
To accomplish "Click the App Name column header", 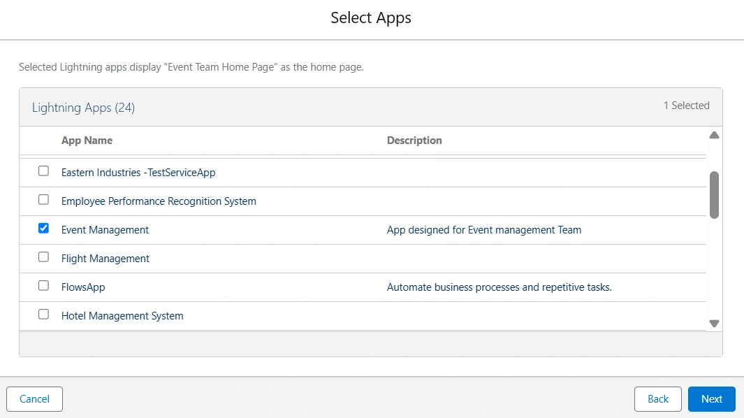I will (x=87, y=140).
